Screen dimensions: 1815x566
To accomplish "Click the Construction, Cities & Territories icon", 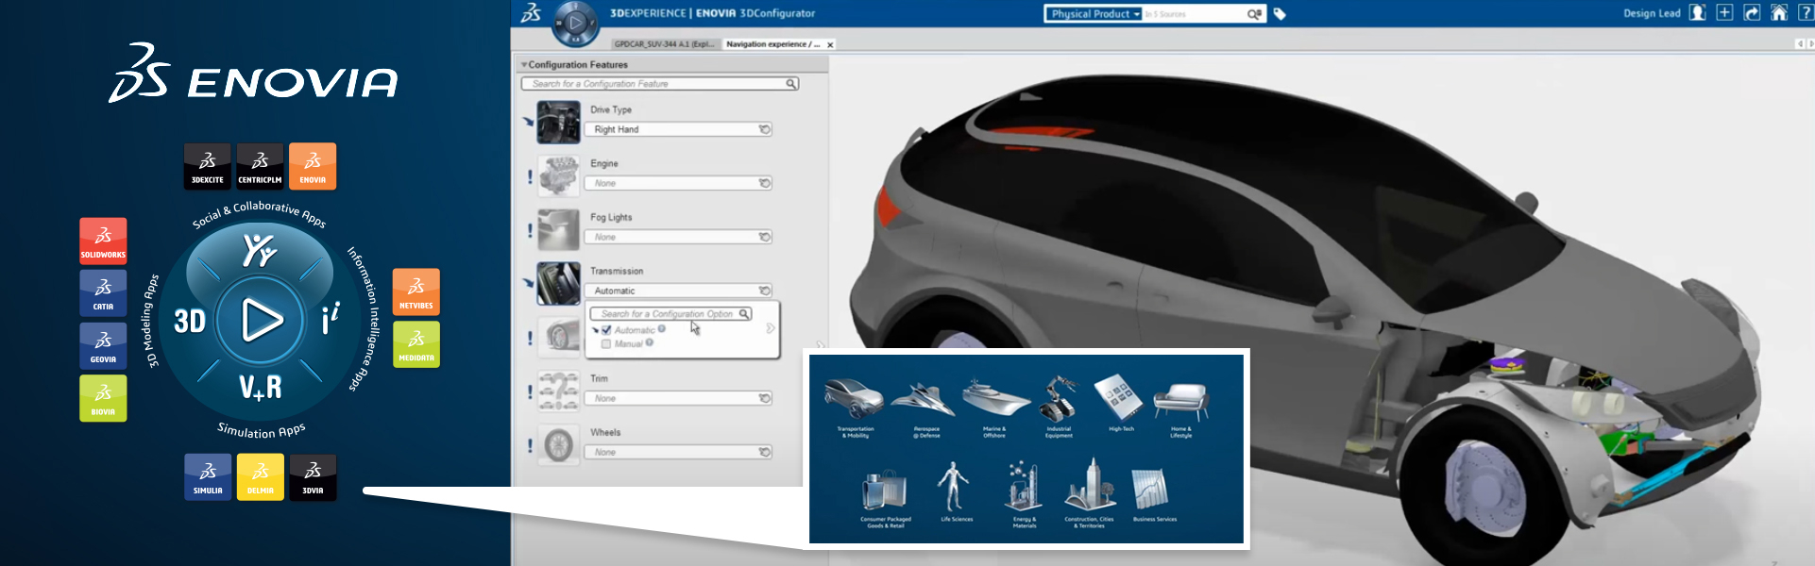I will pos(1091,485).
